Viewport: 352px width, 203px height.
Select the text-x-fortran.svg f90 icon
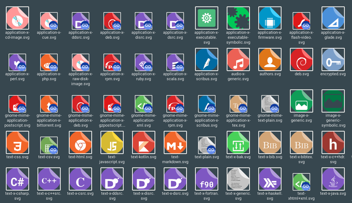pyautogui.click(x=207, y=179)
